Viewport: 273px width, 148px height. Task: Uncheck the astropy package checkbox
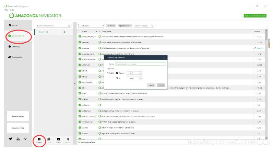click(80, 77)
